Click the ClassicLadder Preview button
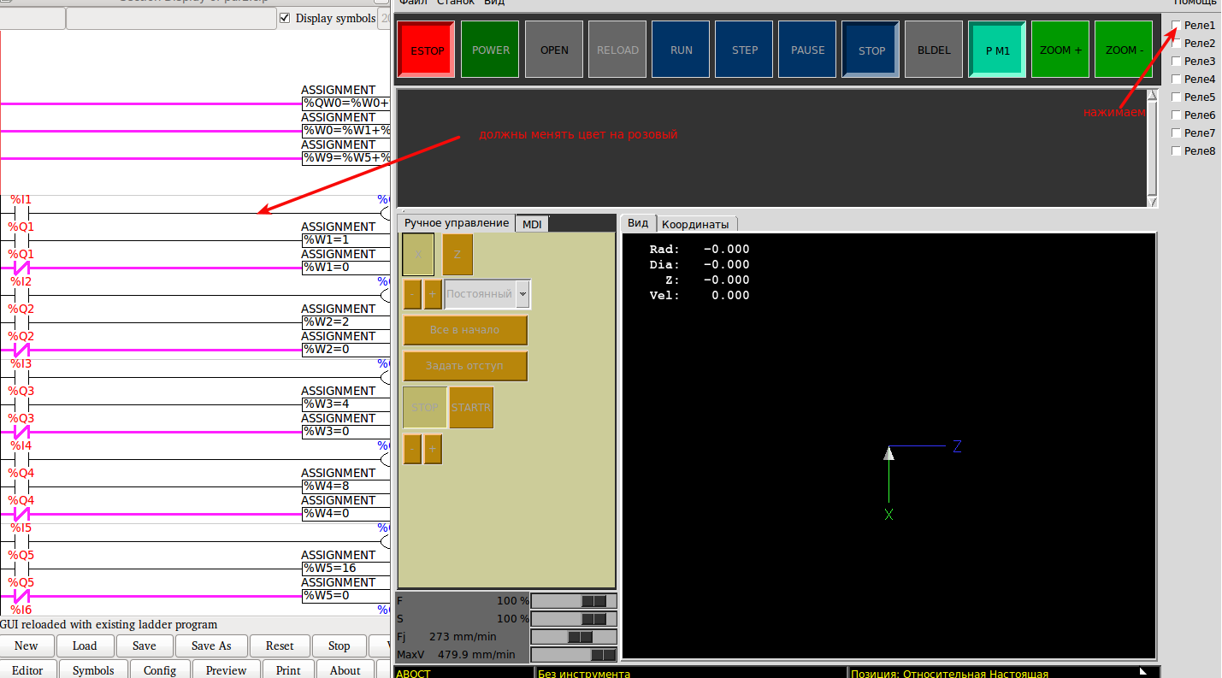 (x=227, y=670)
